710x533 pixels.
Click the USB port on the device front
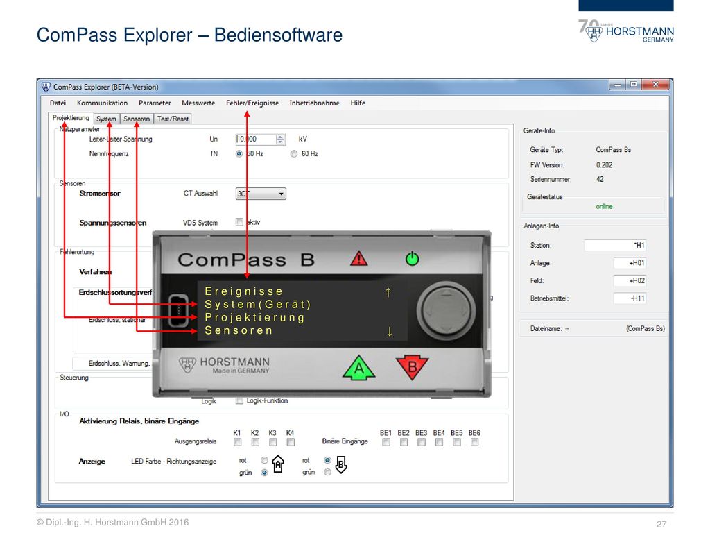(178, 310)
